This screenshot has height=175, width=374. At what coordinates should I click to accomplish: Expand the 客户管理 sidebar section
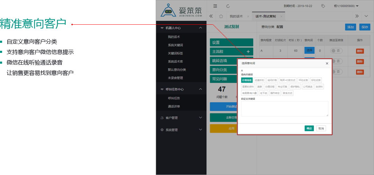tap(181, 118)
